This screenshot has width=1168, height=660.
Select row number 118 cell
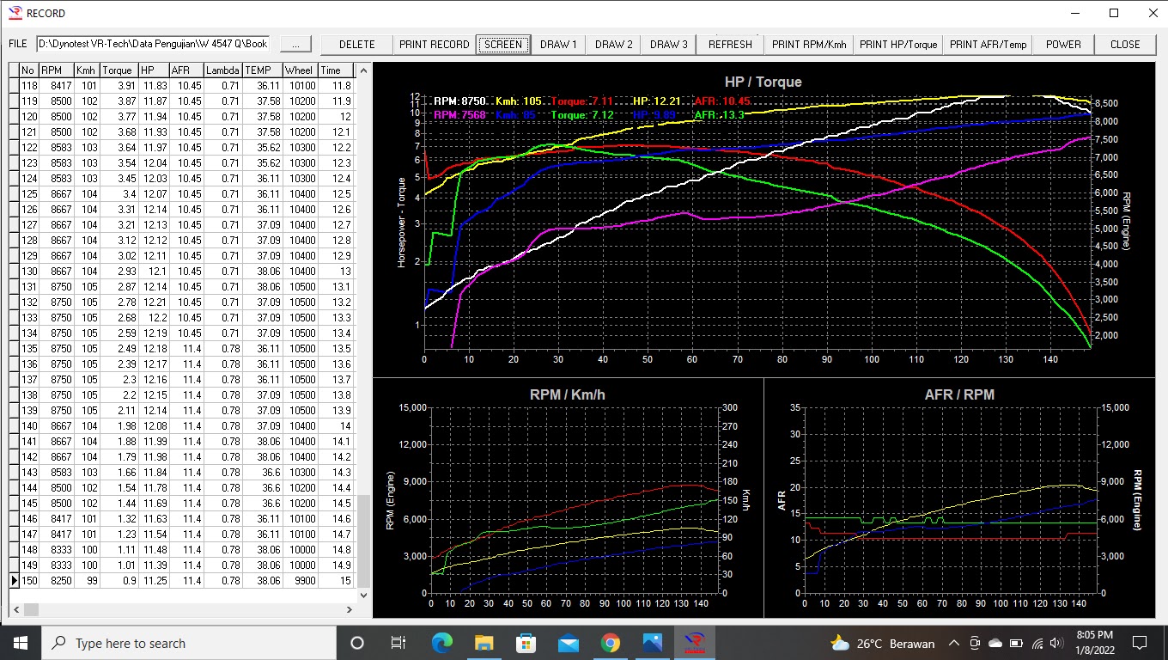(x=28, y=86)
